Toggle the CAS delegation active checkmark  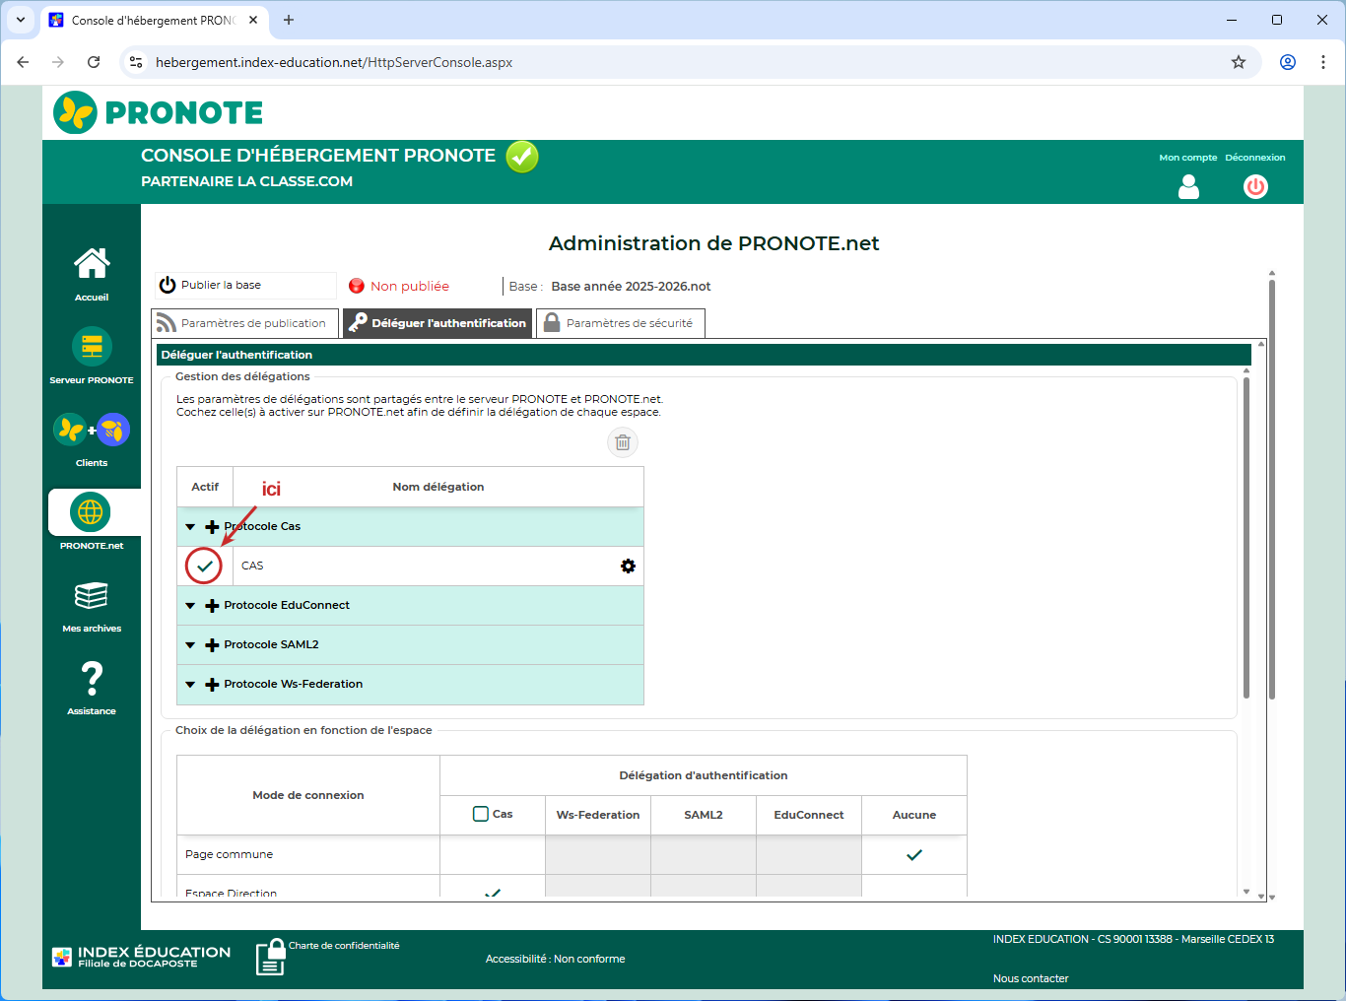tap(204, 566)
